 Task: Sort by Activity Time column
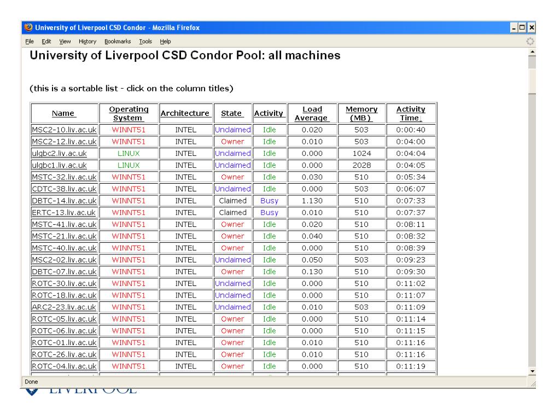coord(411,114)
